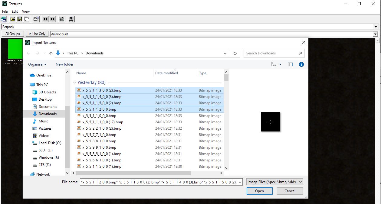Click the texture Properties toolbar icon
The width and height of the screenshot is (381, 204).
36,19
